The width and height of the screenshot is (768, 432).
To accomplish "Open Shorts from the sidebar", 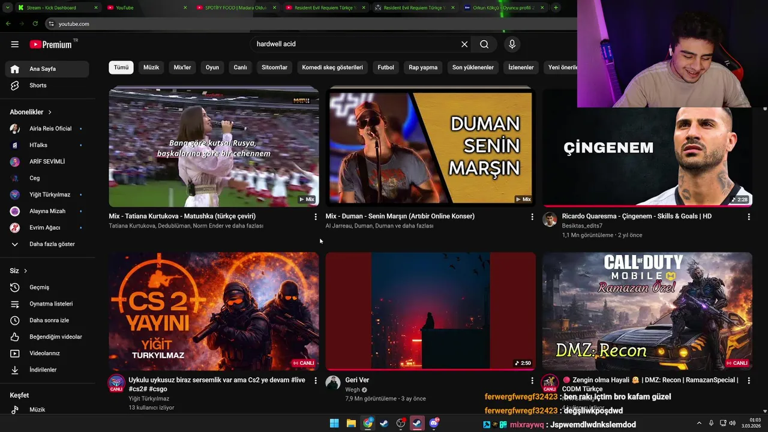I will [47, 85].
